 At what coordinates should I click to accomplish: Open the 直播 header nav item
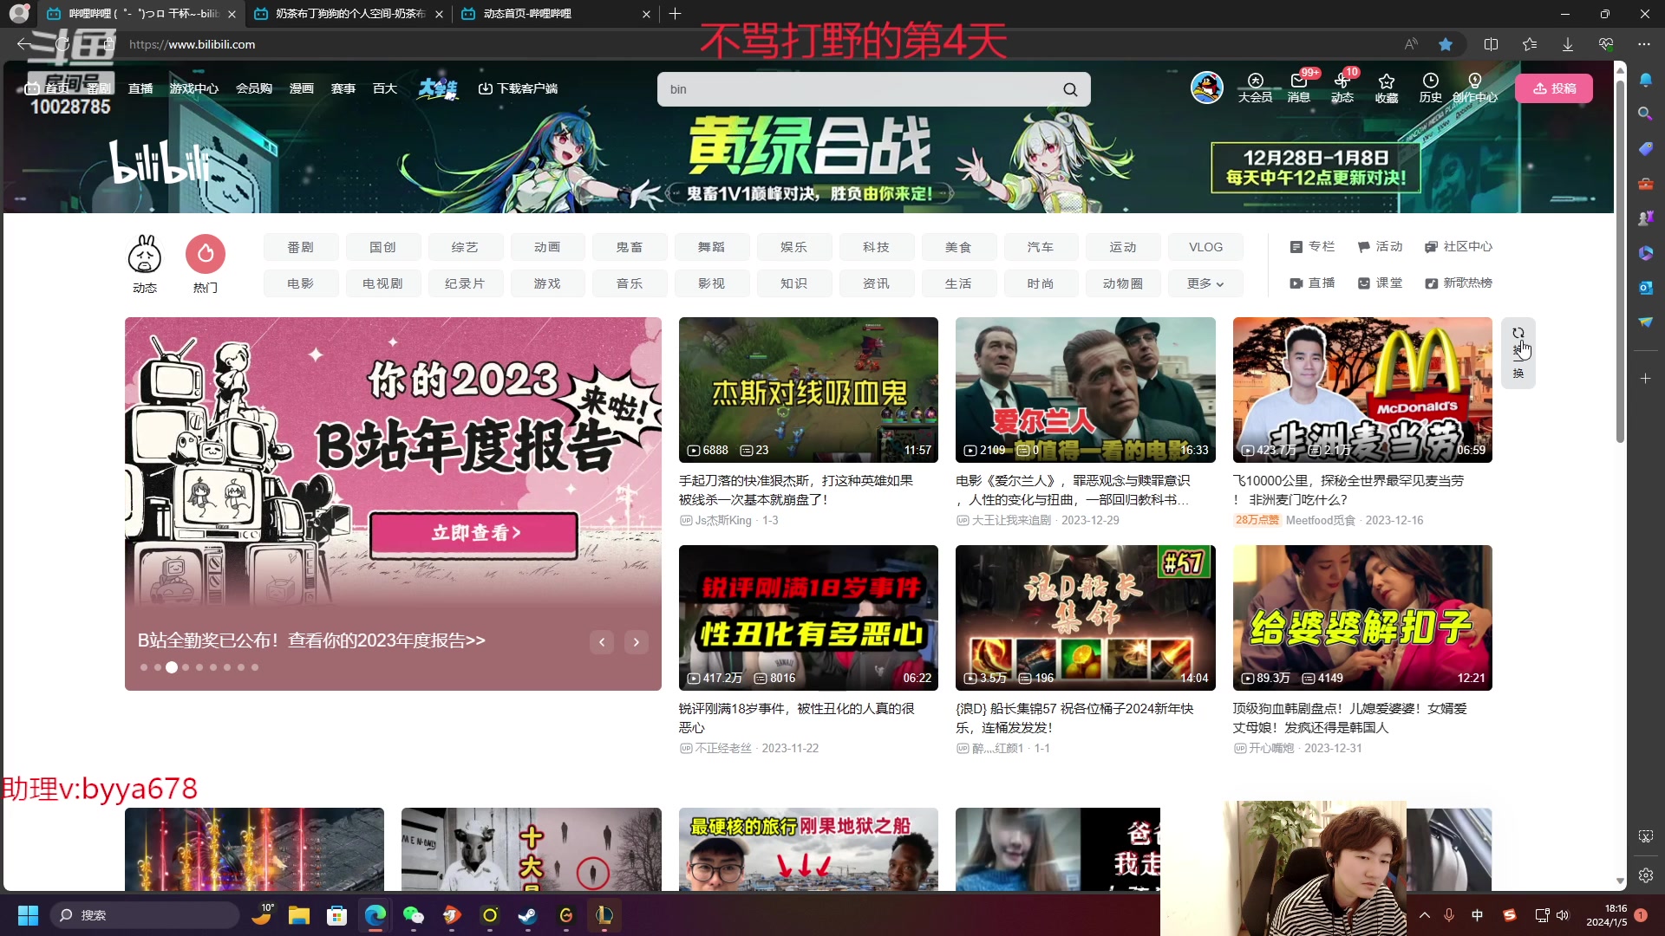click(x=140, y=88)
